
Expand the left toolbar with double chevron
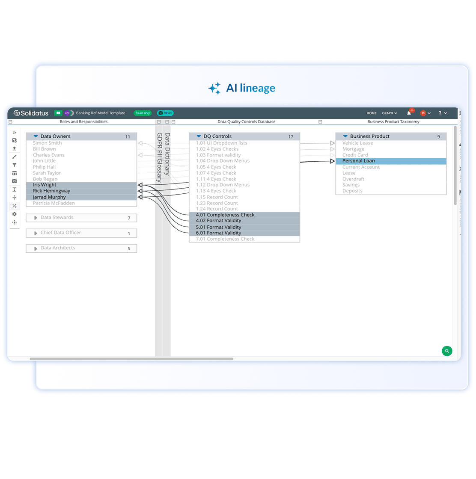(14, 133)
